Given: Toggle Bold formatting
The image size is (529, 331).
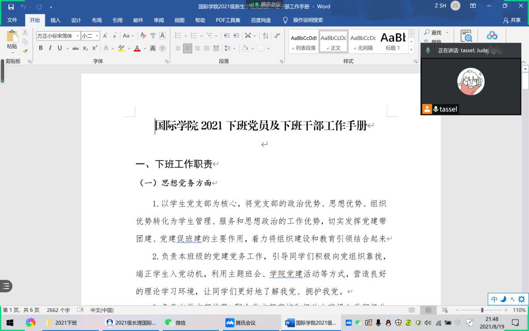Looking at the screenshot, I should 41,48.
